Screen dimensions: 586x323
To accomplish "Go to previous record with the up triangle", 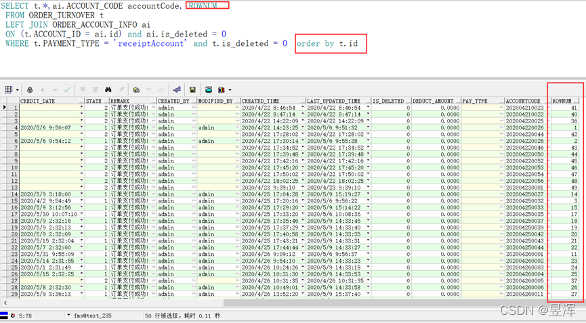I will pos(161,89).
